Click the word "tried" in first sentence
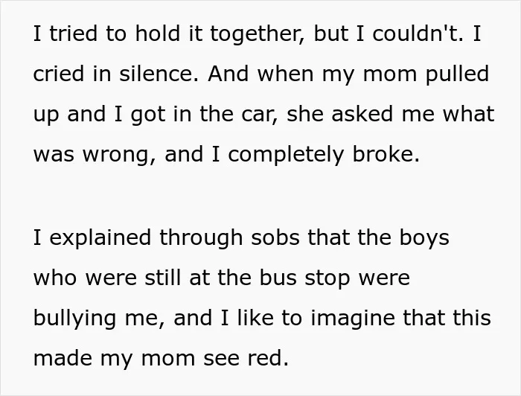This screenshot has height=396, width=521. [74, 33]
